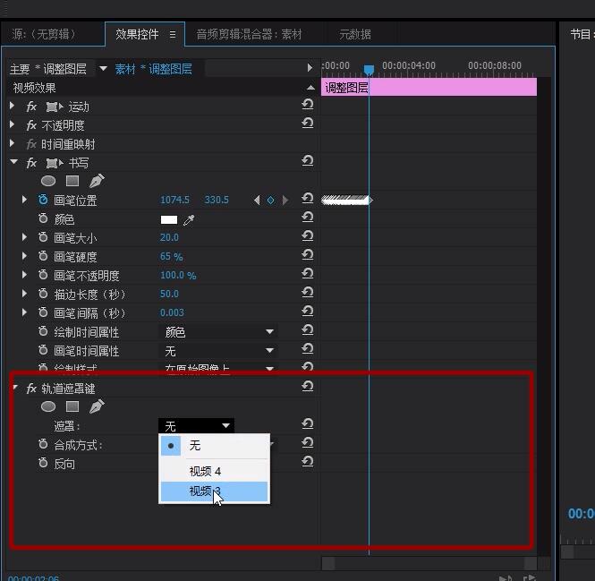
Task: Toggle animation stopwatch for 画笔位置
Action: click(43, 200)
